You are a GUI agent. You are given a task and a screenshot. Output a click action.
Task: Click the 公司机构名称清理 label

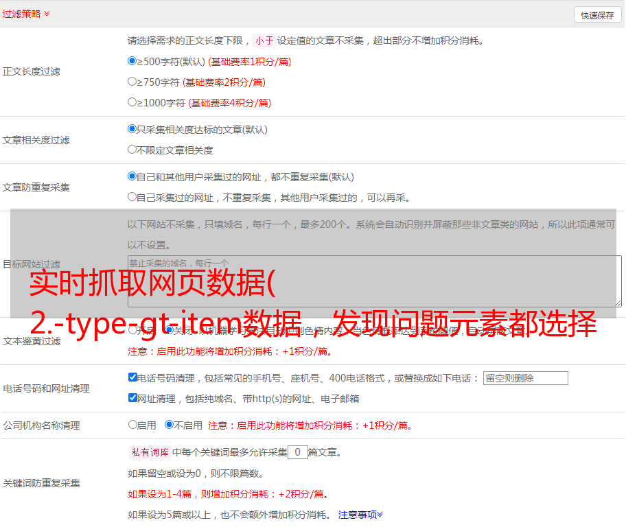(x=41, y=425)
